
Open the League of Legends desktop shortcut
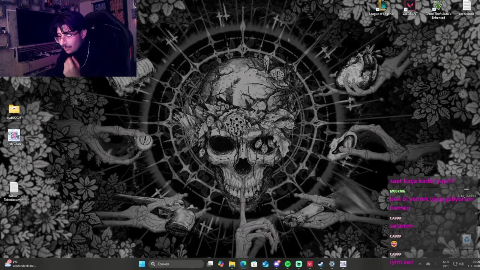(x=381, y=8)
